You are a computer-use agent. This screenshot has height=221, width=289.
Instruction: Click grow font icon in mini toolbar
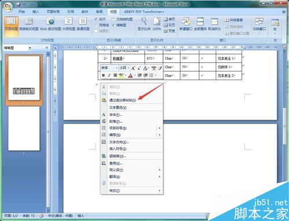tap(133, 68)
